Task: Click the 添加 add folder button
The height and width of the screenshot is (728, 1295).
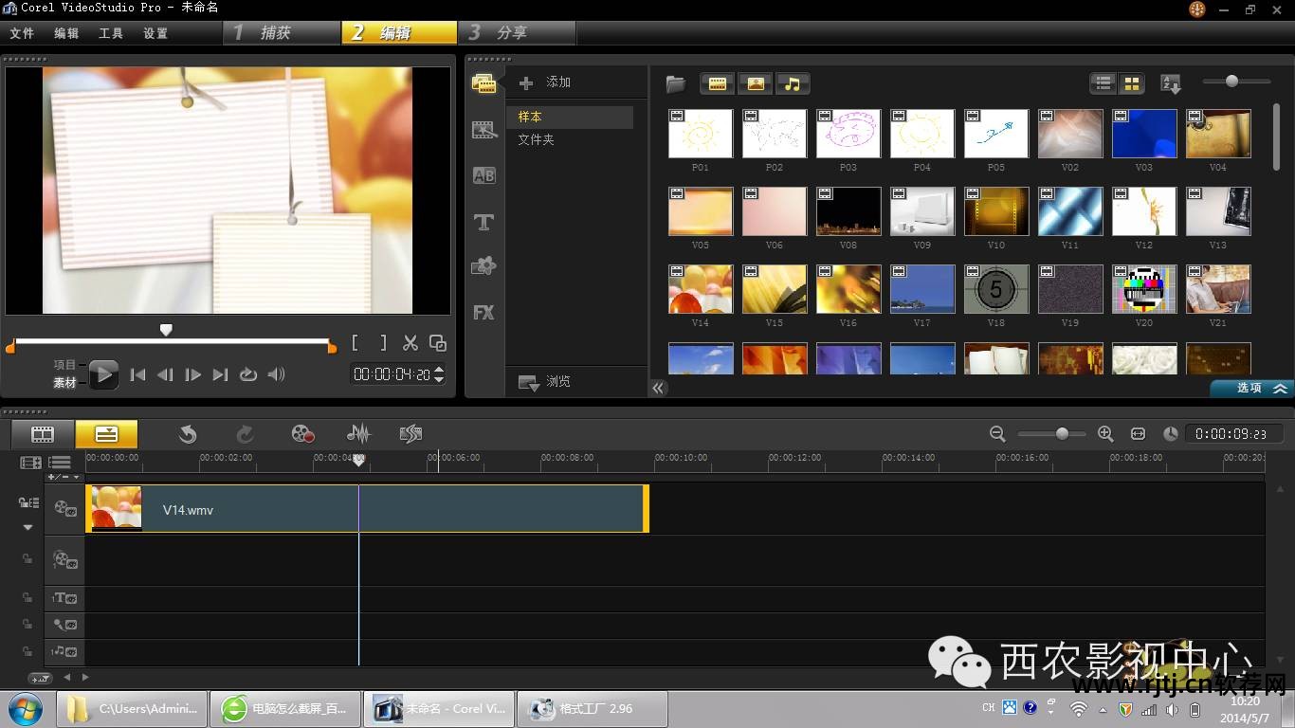Action: click(546, 82)
